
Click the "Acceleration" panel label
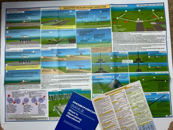[x=163, y=52]
